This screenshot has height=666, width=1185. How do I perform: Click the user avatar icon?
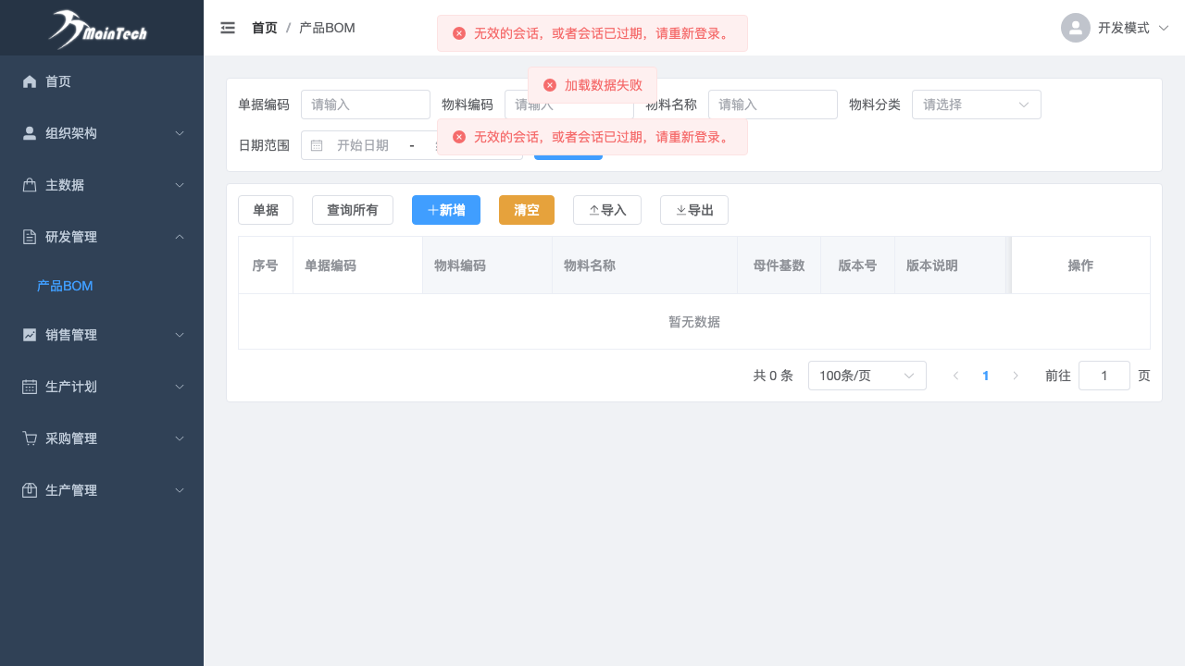1076,28
